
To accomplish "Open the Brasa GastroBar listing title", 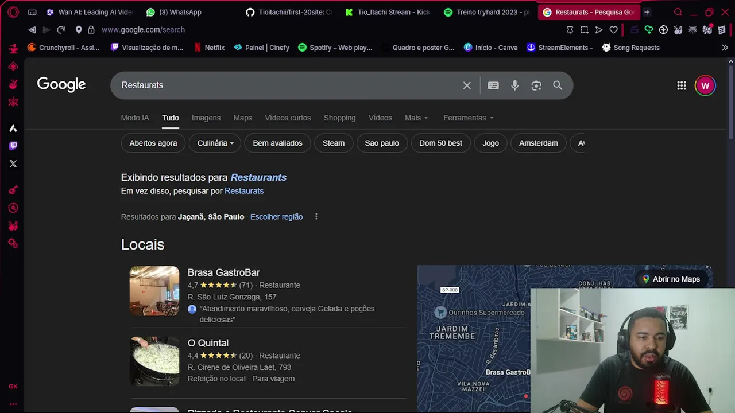I will coord(223,272).
